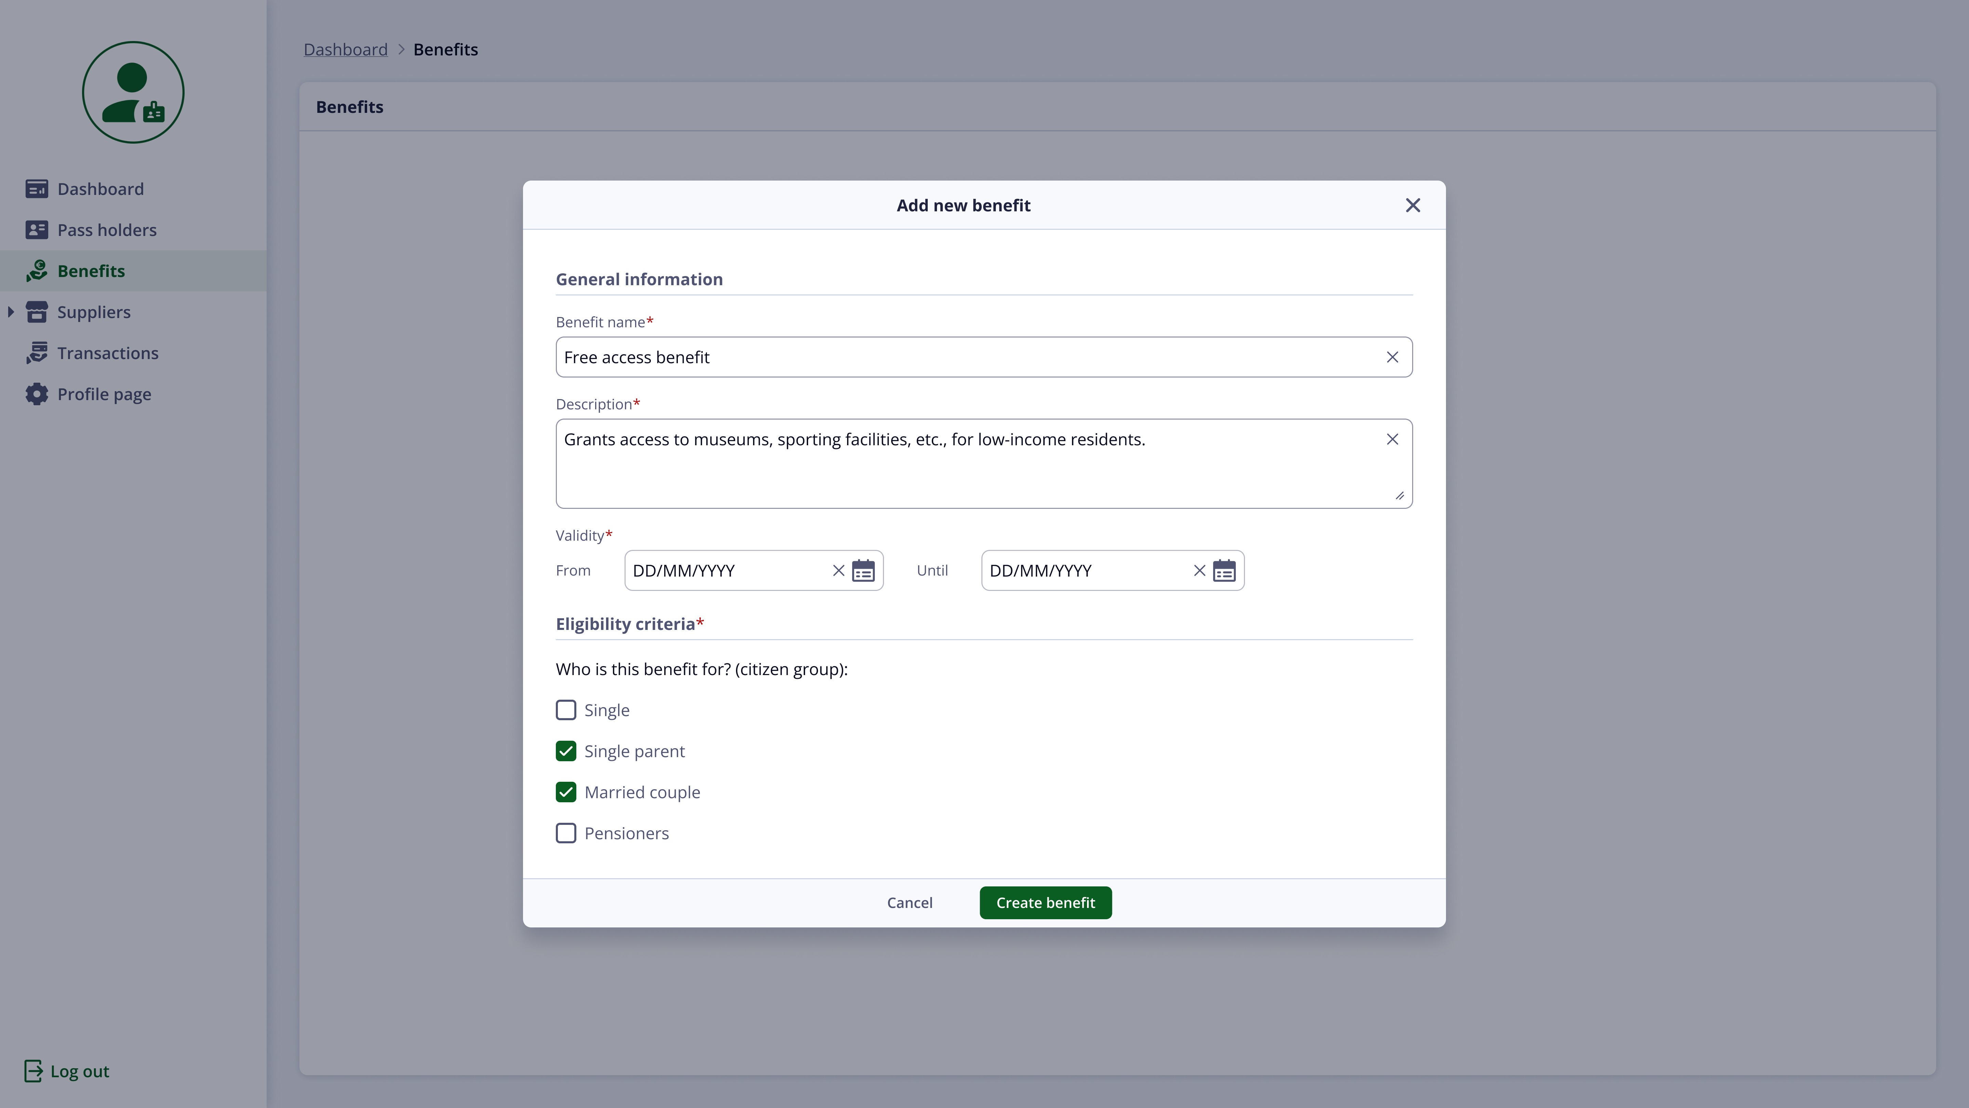Focus the From date input field
Screen dimensions: 1969x1108
(726, 570)
